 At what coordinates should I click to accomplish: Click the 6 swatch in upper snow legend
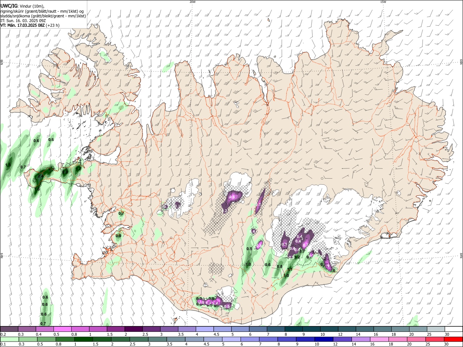(x=258, y=329)
